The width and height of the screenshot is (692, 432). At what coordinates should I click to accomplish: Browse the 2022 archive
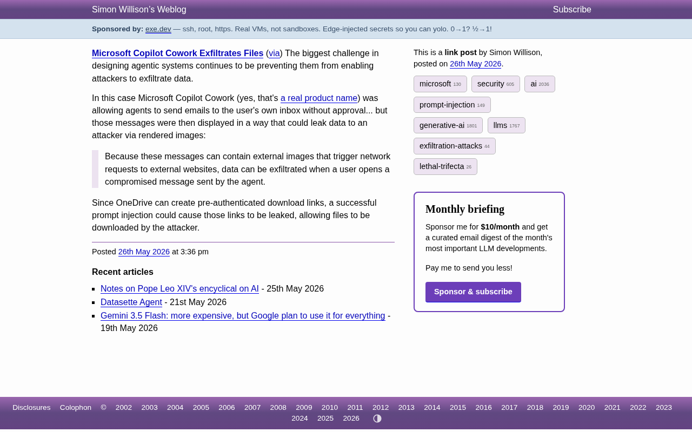click(x=638, y=408)
